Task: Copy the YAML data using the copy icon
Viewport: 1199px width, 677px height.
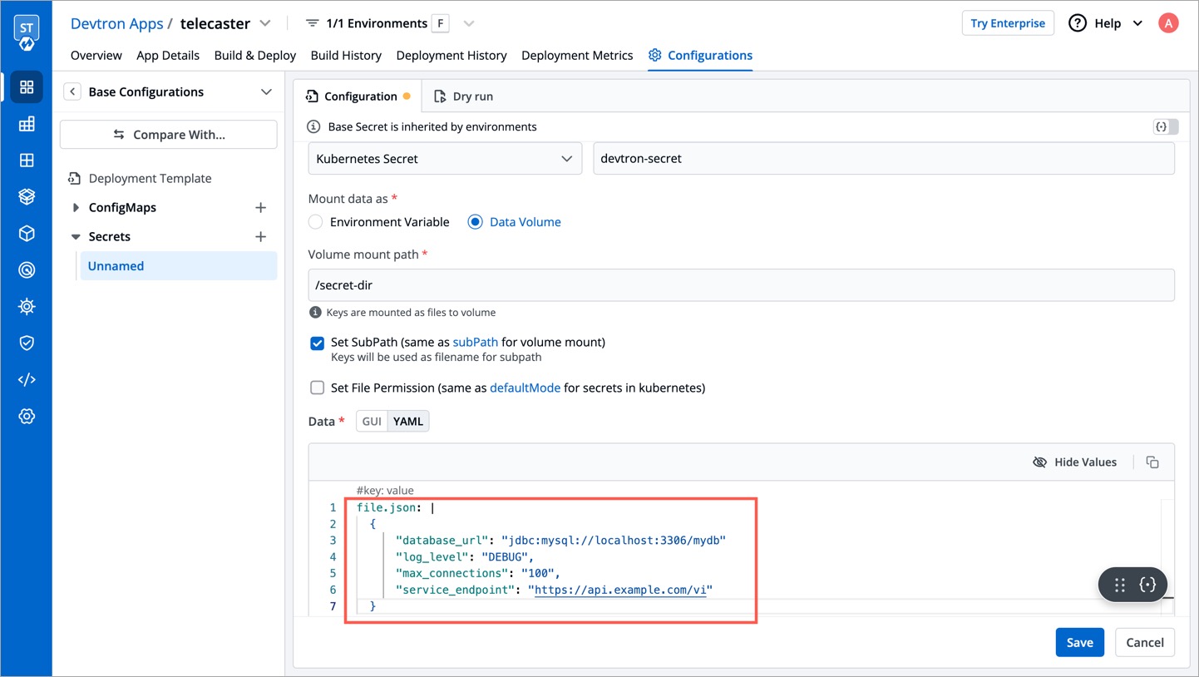Action: coord(1152,462)
